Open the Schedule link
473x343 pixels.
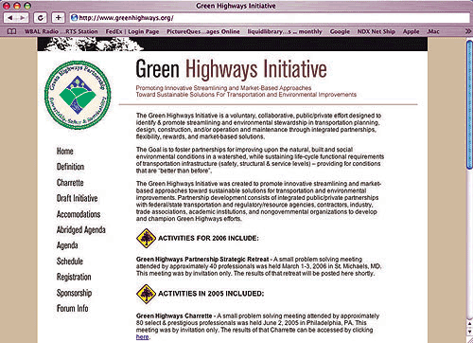click(x=70, y=262)
